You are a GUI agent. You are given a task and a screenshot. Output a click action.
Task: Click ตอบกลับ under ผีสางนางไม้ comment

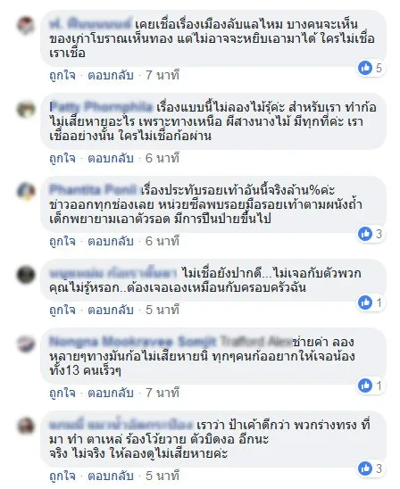[x=111, y=159]
